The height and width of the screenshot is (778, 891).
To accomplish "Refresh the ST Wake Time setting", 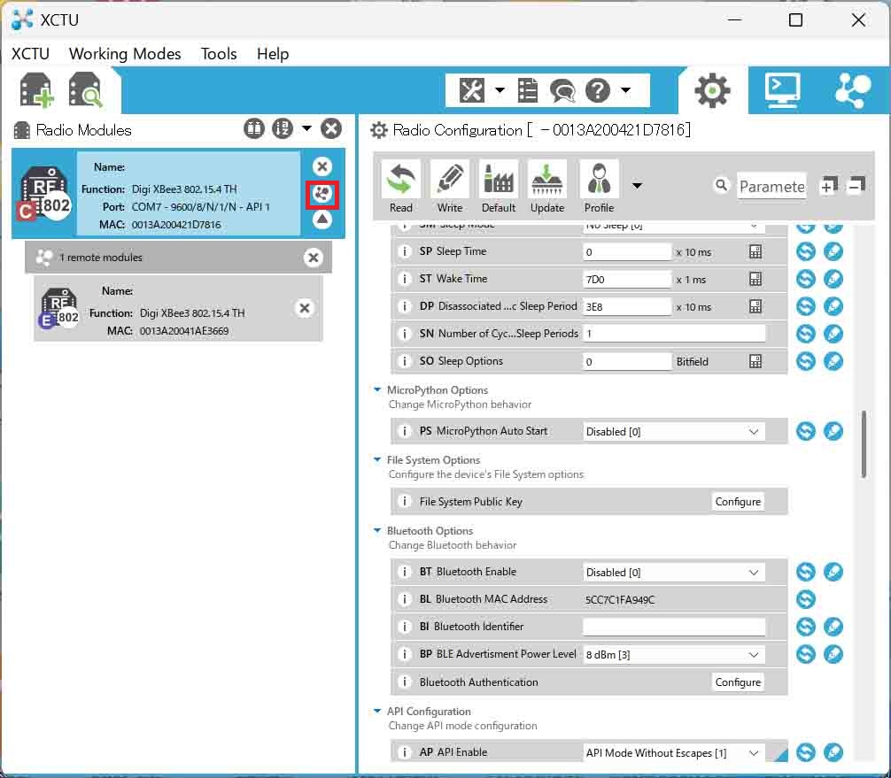I will (x=806, y=279).
